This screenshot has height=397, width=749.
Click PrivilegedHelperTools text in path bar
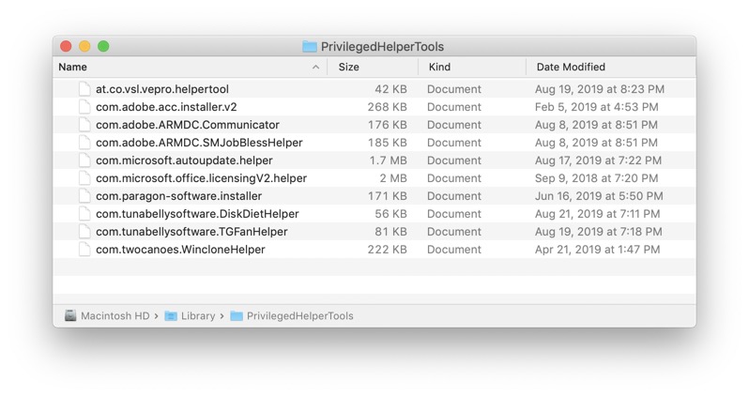pos(300,315)
